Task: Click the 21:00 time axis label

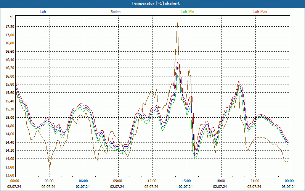Action: tap(254, 181)
